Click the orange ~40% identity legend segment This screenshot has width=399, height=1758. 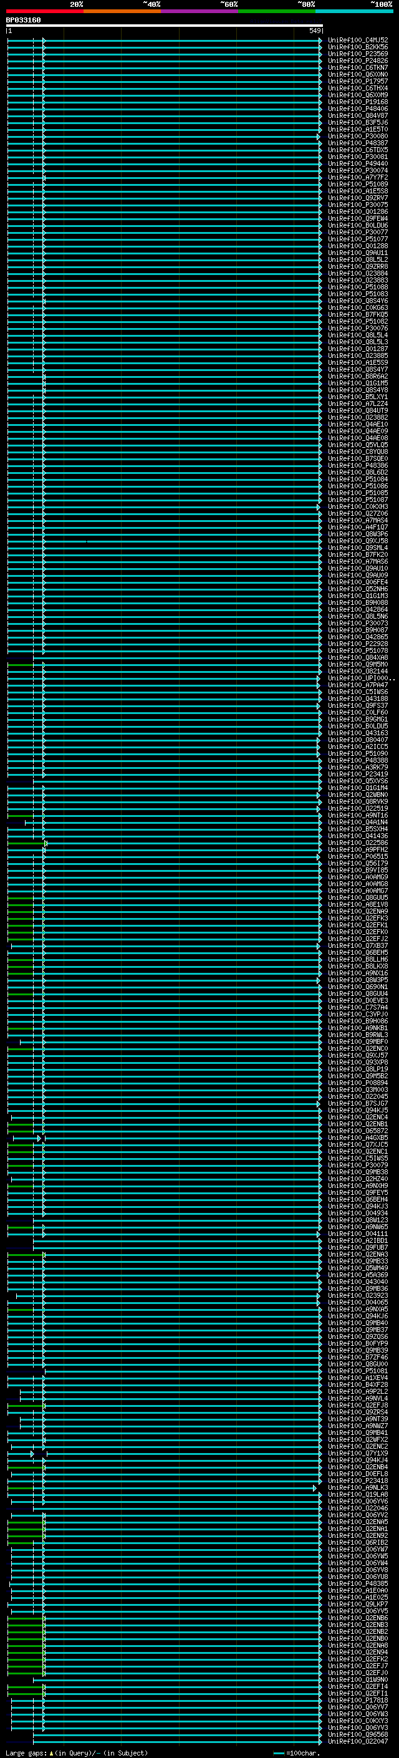[x=122, y=11]
